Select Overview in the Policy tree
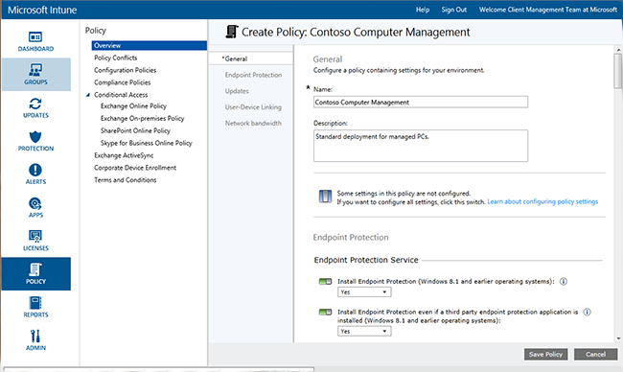The width and height of the screenshot is (623, 372). 149,45
